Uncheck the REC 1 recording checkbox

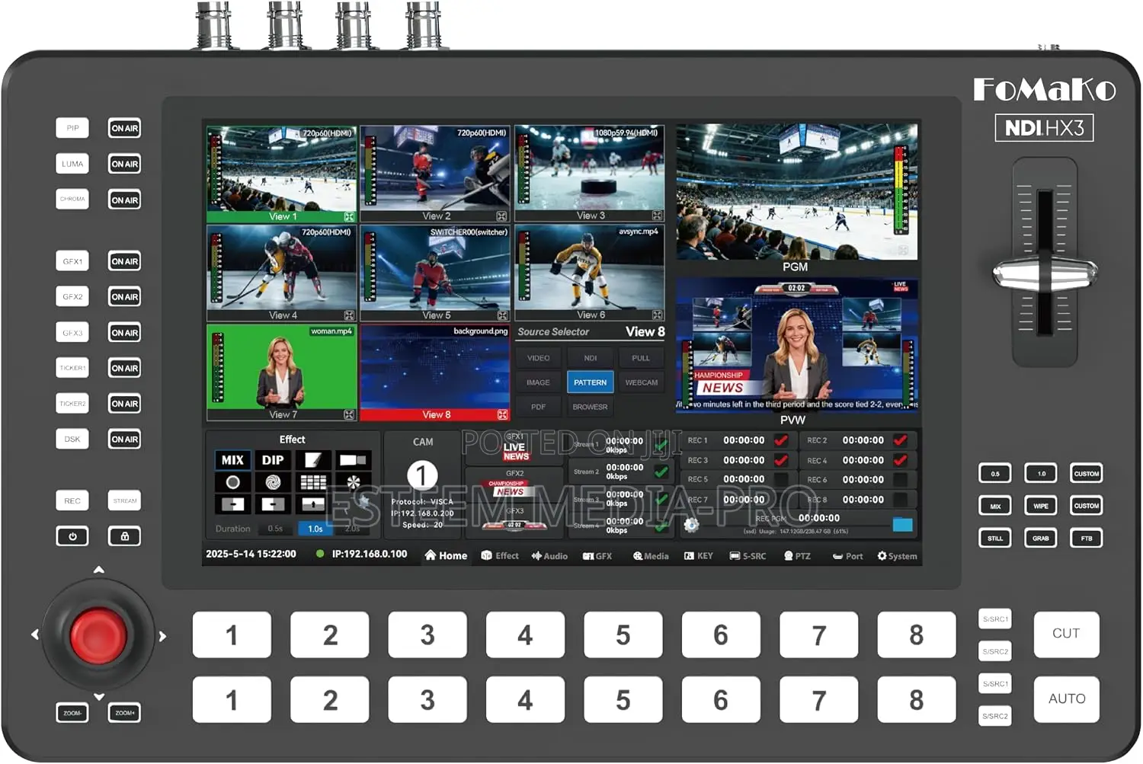coord(781,440)
